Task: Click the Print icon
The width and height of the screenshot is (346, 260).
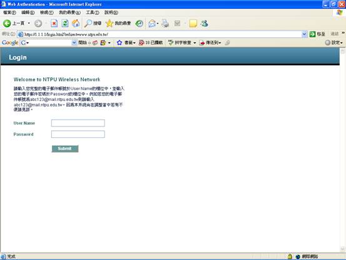Action: (x=165, y=23)
